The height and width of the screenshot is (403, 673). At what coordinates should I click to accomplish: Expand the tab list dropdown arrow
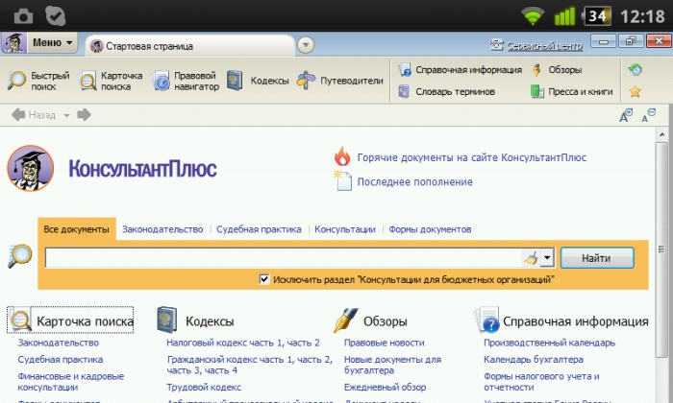306,45
